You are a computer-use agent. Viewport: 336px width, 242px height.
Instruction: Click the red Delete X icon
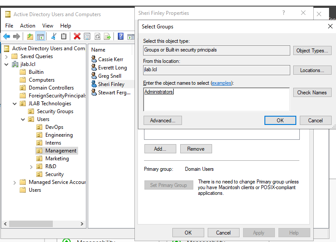(77, 36)
